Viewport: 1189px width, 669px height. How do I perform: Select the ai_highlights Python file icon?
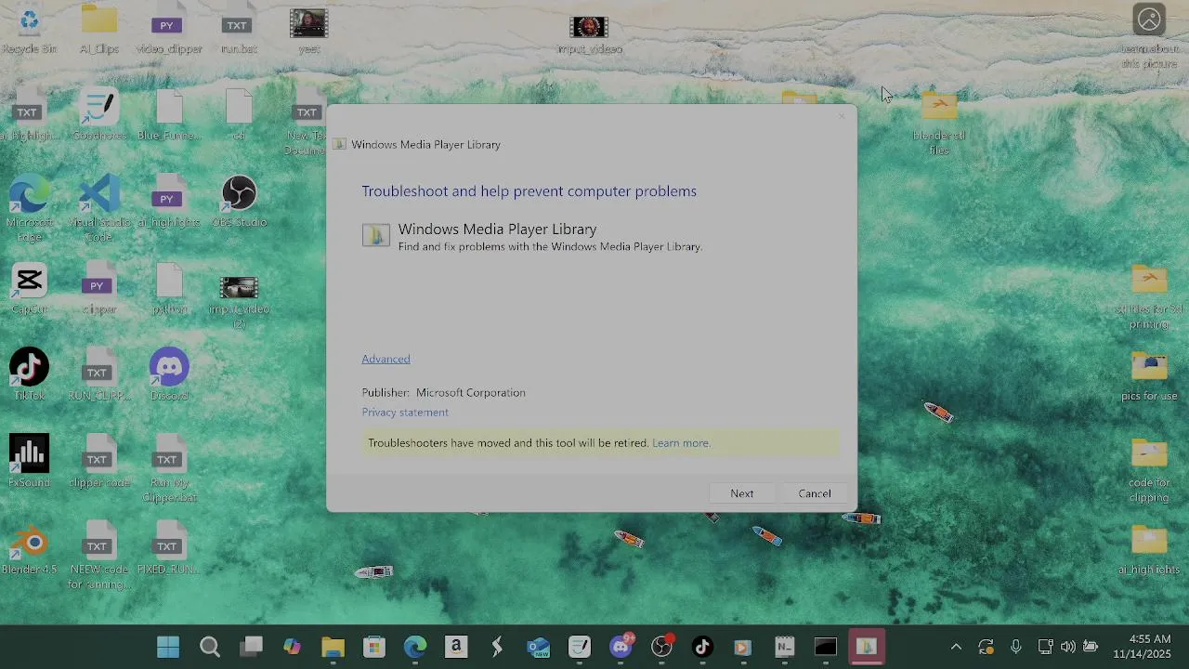pyautogui.click(x=168, y=203)
